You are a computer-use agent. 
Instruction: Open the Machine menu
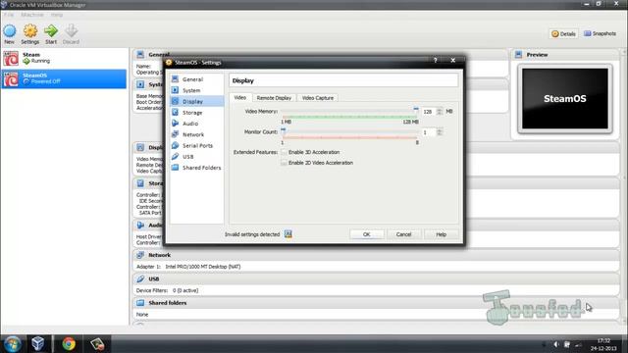coord(32,15)
